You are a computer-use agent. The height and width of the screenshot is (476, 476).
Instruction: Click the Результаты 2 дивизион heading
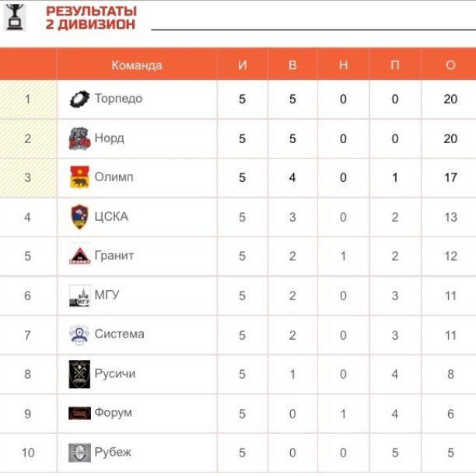click(91, 18)
